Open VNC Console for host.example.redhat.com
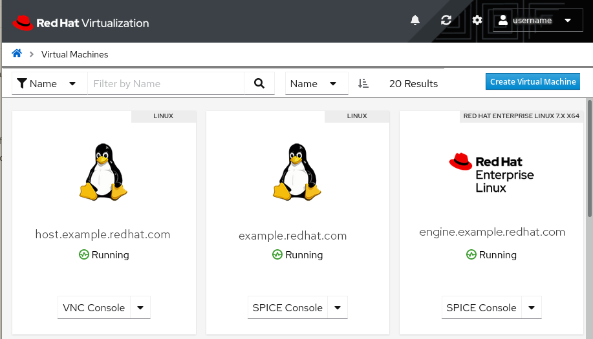The height and width of the screenshot is (339, 593). point(94,308)
